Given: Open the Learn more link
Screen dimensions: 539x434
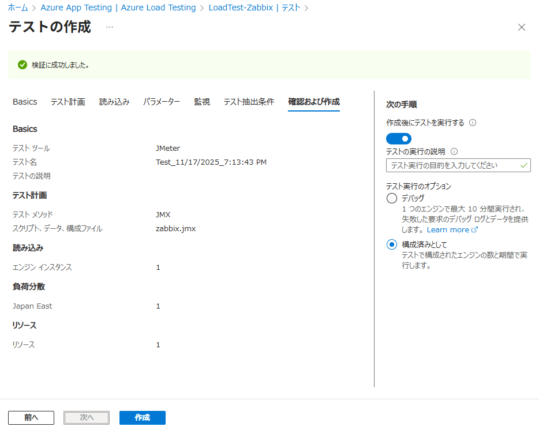Looking at the screenshot, I should [448, 230].
